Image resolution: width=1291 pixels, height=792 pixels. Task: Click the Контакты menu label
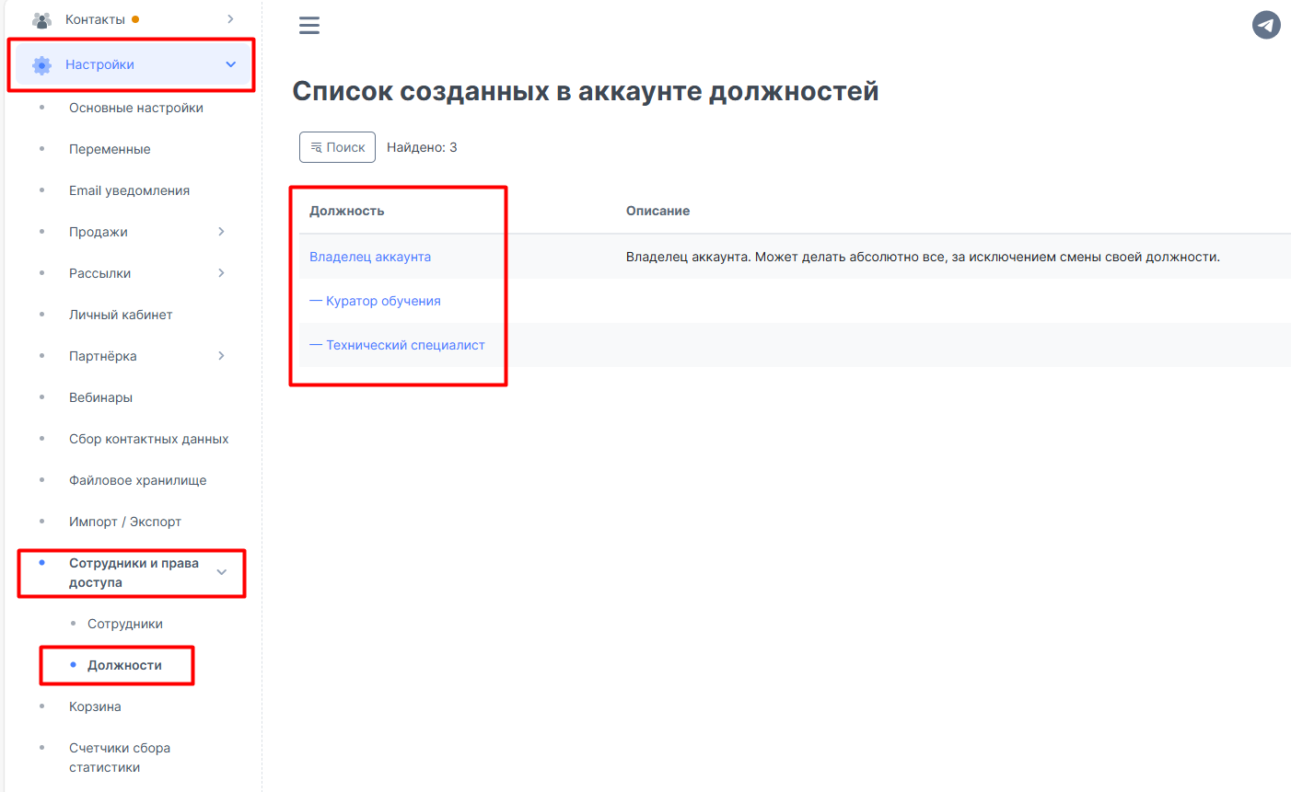[95, 19]
